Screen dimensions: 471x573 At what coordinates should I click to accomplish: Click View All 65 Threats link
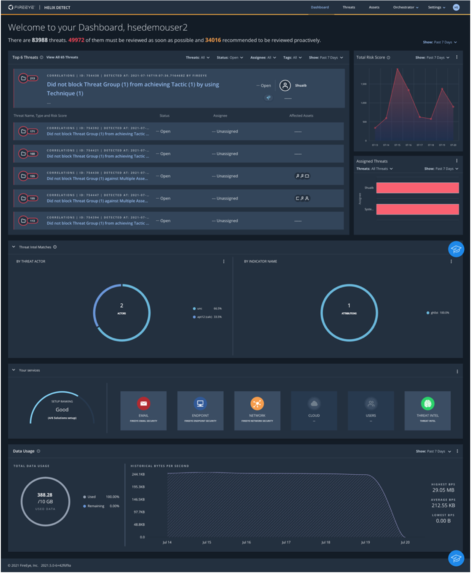point(62,57)
